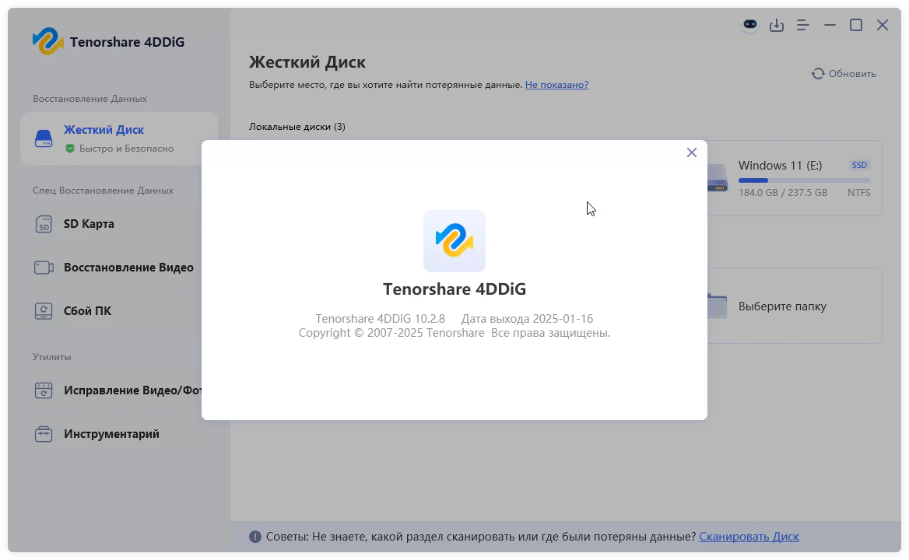Viewport: 909px width, 560px height.
Task: Open the Инструментарий toolbox
Action: (111, 434)
